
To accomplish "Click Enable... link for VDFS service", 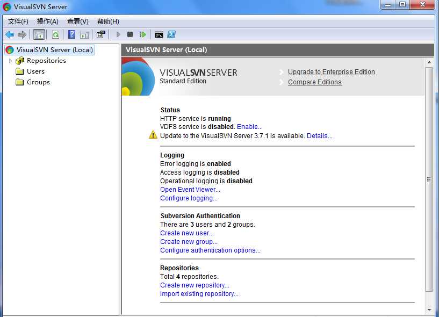I will point(250,127).
